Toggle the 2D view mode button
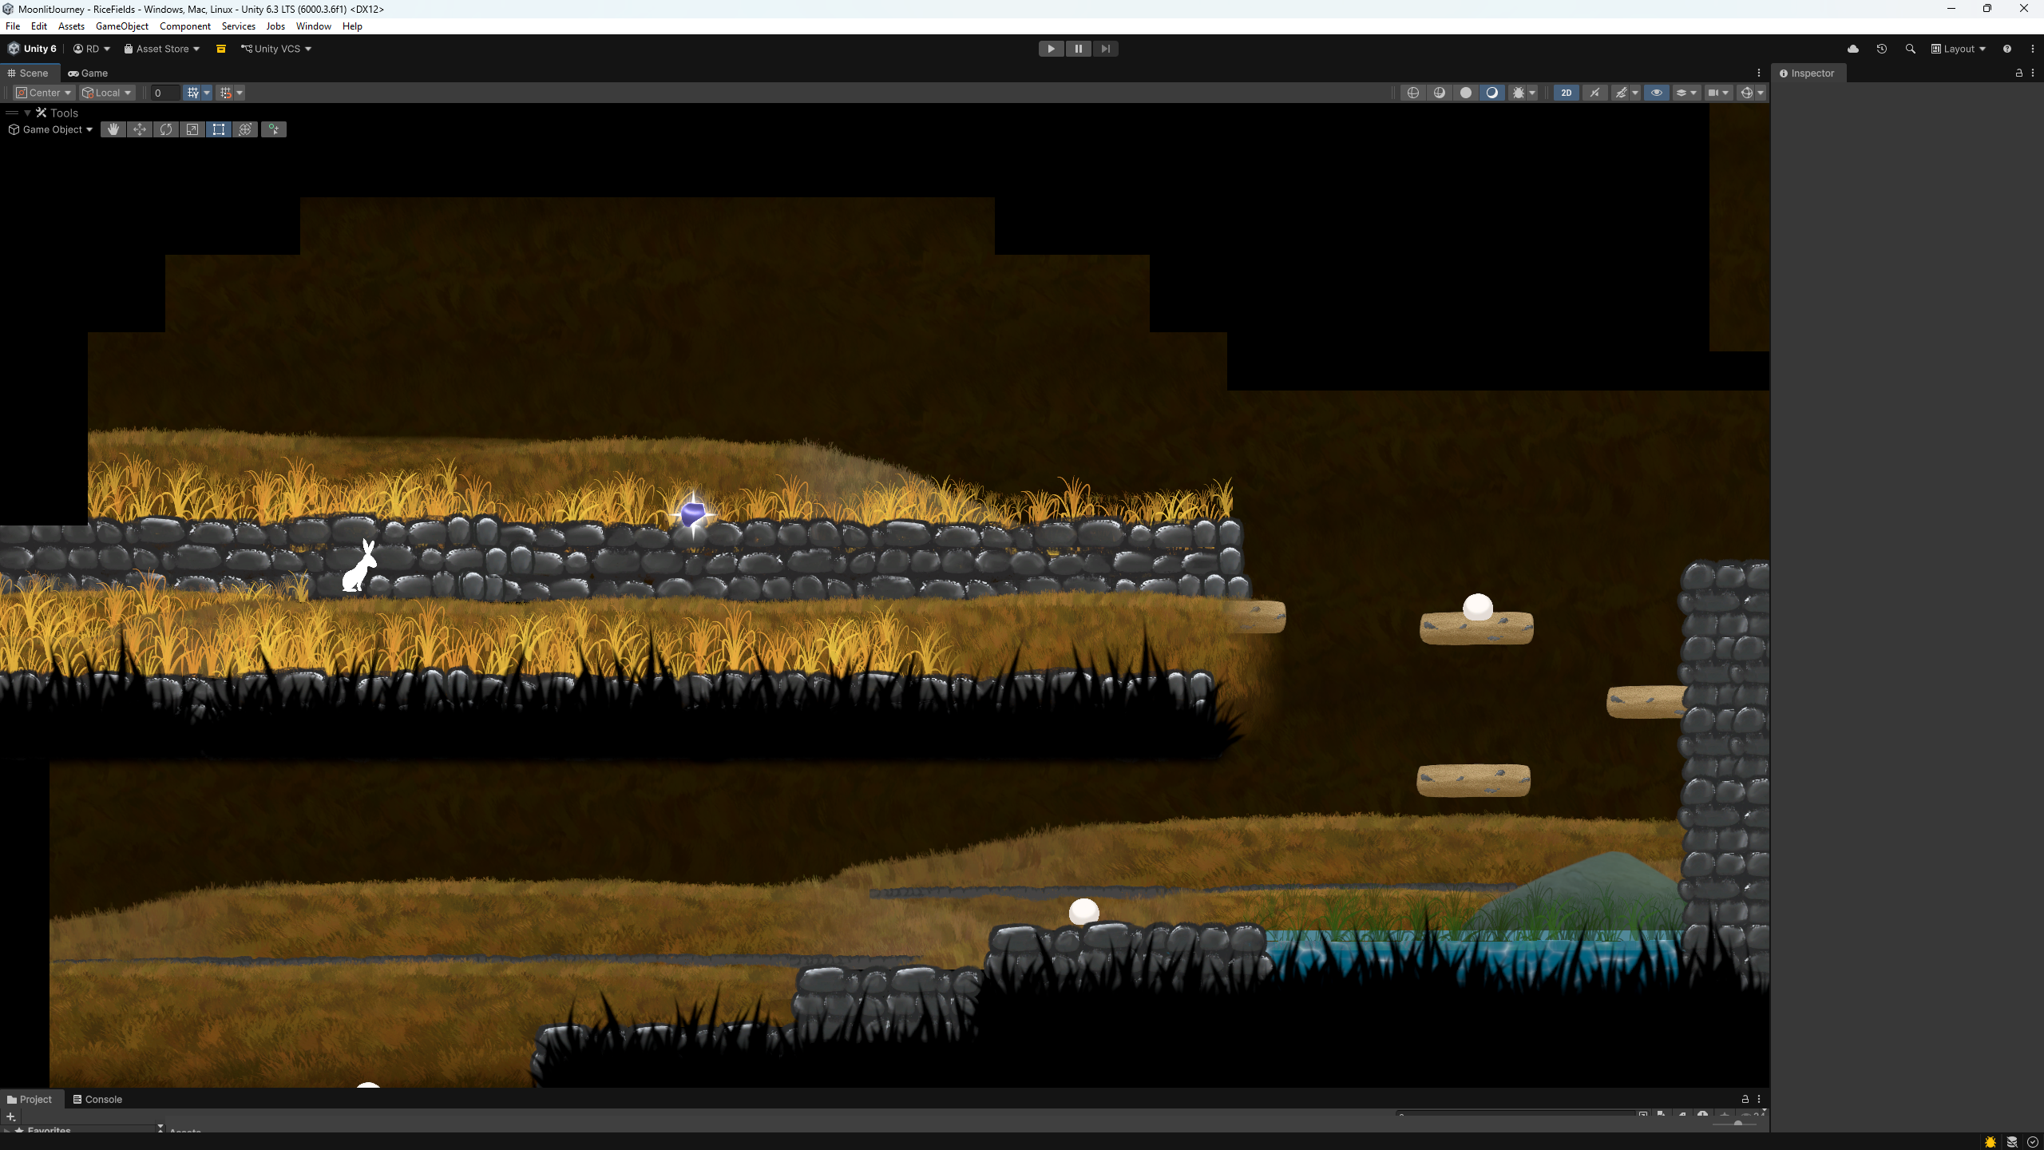The height and width of the screenshot is (1150, 2044). point(1567,93)
